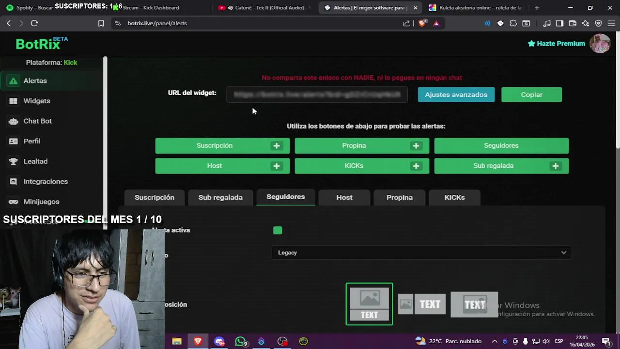Expand Sub regalada test options plus
The height and width of the screenshot is (349, 620).
pyautogui.click(x=556, y=166)
